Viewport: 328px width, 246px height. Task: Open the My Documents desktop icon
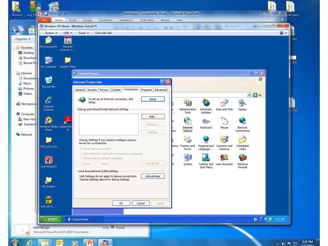point(49,42)
